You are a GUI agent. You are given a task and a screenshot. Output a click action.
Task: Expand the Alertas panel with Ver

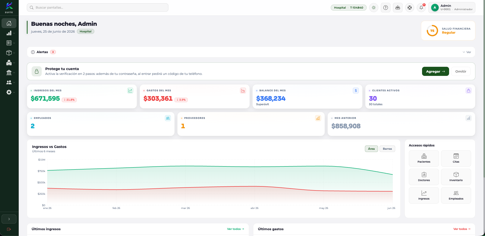point(467,52)
